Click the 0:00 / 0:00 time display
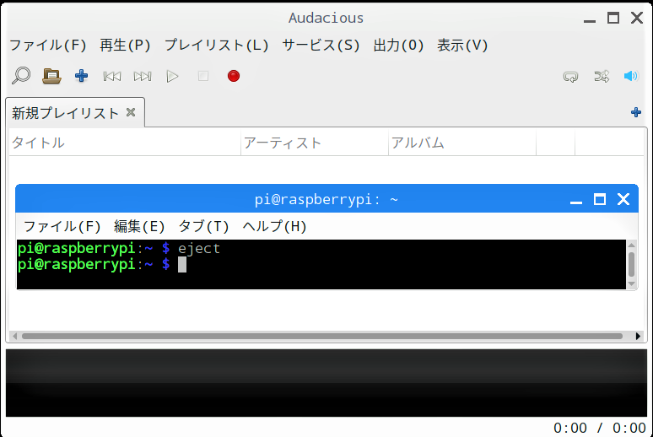This screenshot has width=653, height=437. (599, 428)
